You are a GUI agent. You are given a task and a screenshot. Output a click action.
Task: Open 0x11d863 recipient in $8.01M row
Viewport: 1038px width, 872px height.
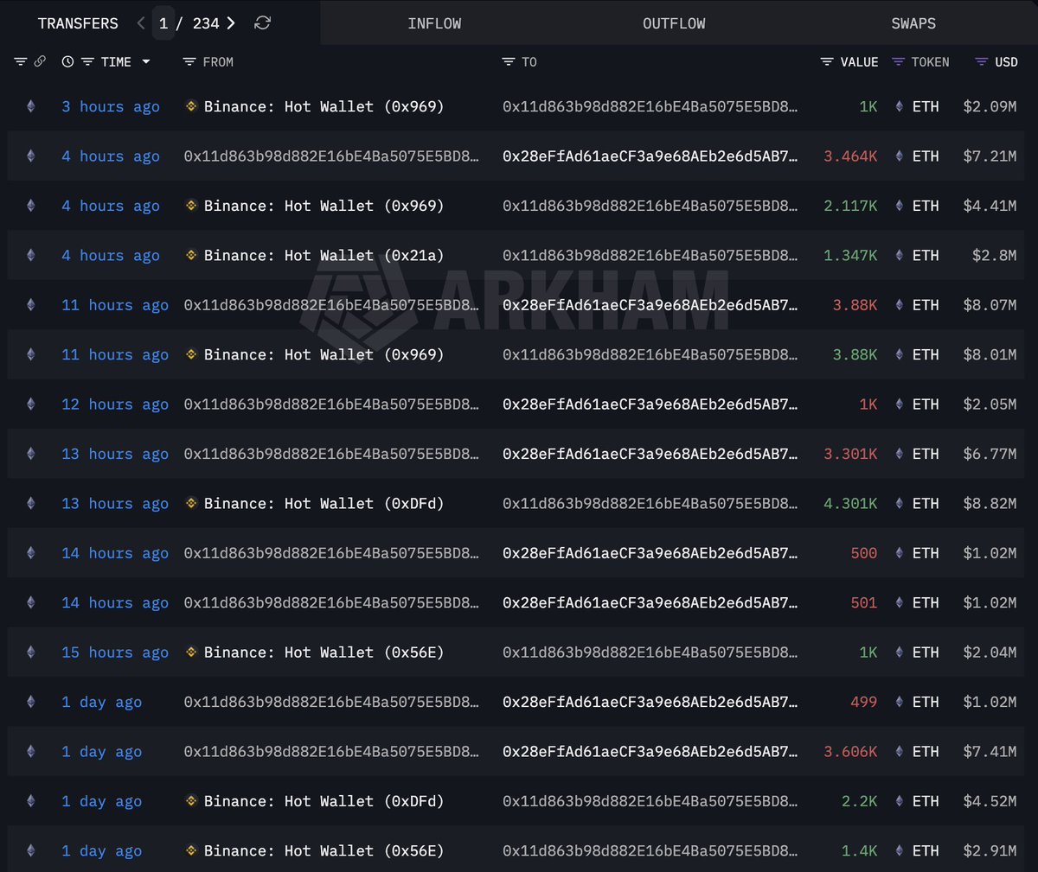(x=650, y=354)
